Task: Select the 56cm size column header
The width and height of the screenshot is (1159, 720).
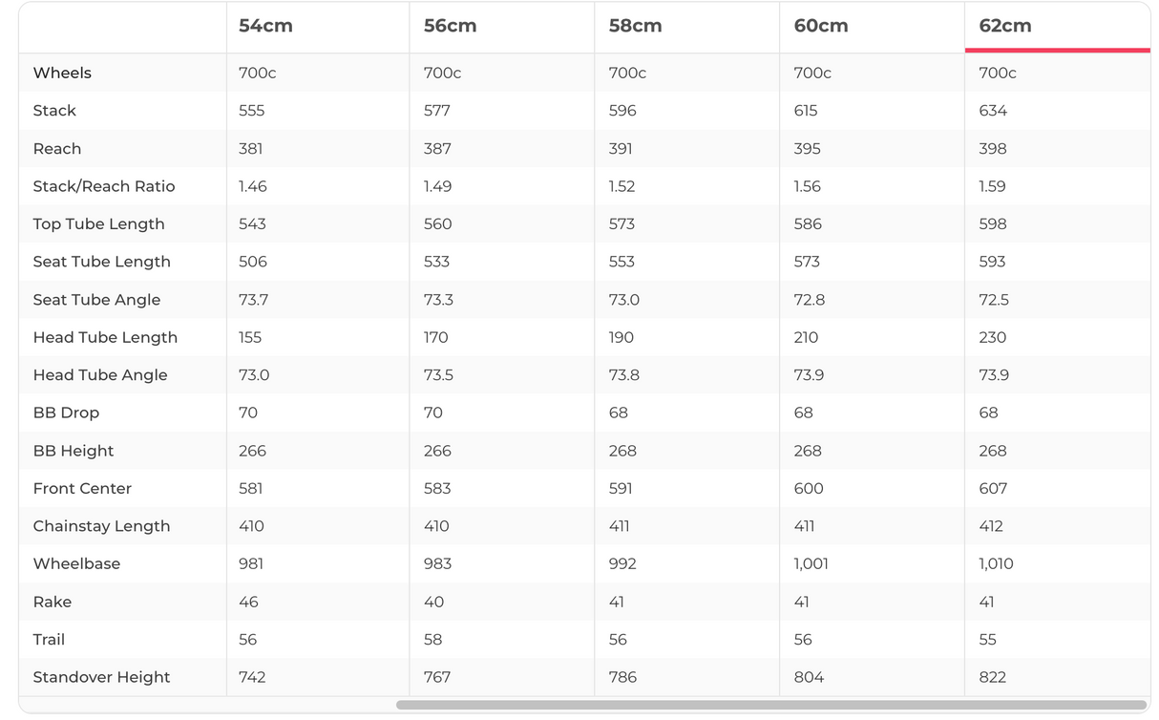Action: 450,27
